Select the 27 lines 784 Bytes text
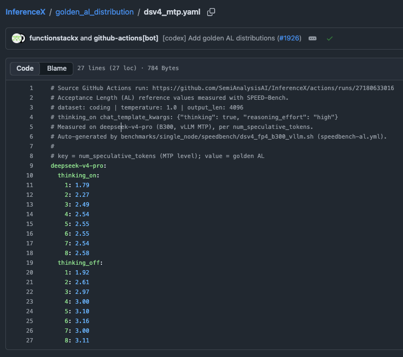The height and width of the screenshot is (357, 403). coord(128,68)
